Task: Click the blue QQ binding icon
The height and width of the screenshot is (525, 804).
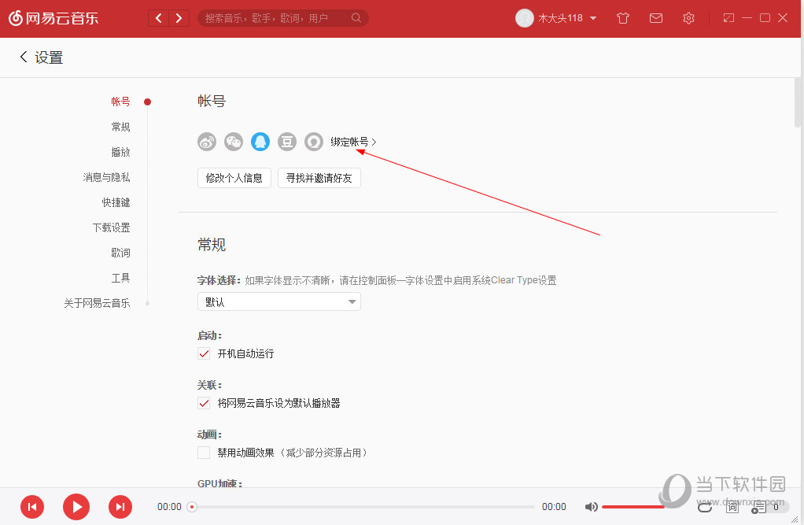Action: pyautogui.click(x=260, y=142)
